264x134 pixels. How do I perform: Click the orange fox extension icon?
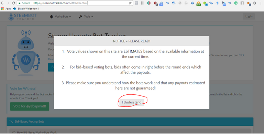[249, 3]
